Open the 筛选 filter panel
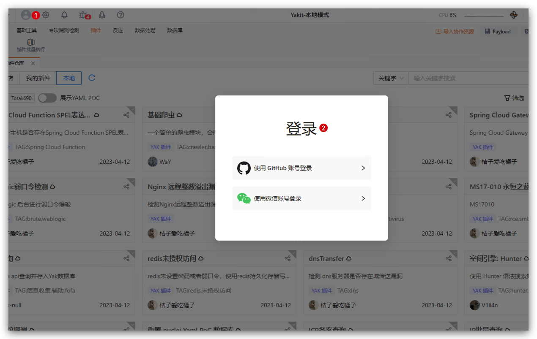The width and height of the screenshot is (537, 339). click(514, 98)
